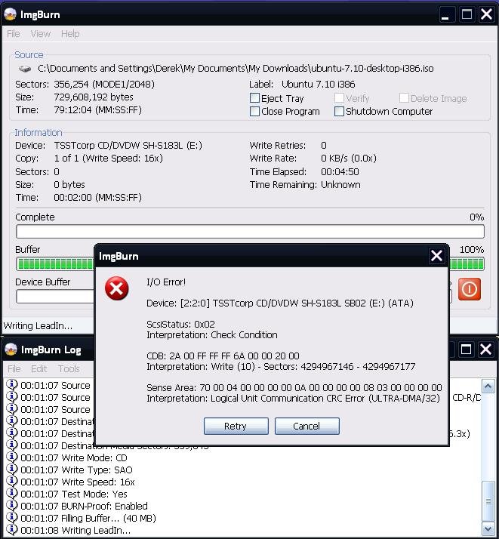Click the ImgBurn app icon in title bar
This screenshot has width=499, height=539.
click(x=11, y=14)
